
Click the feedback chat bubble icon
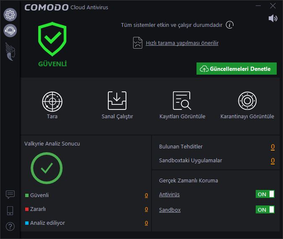tap(10, 195)
